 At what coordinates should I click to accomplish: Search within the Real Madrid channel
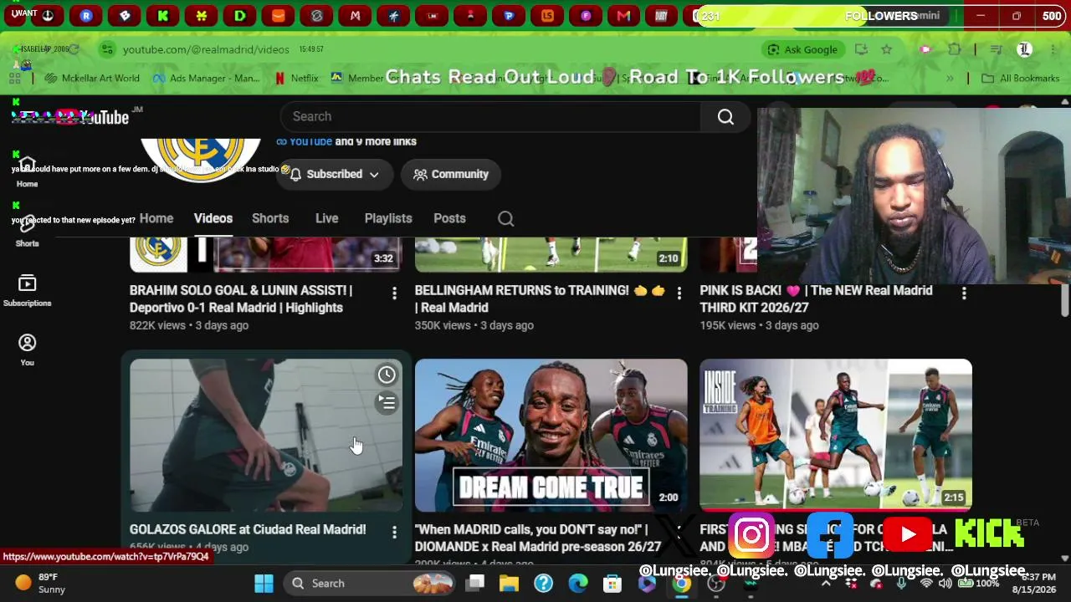pos(505,218)
